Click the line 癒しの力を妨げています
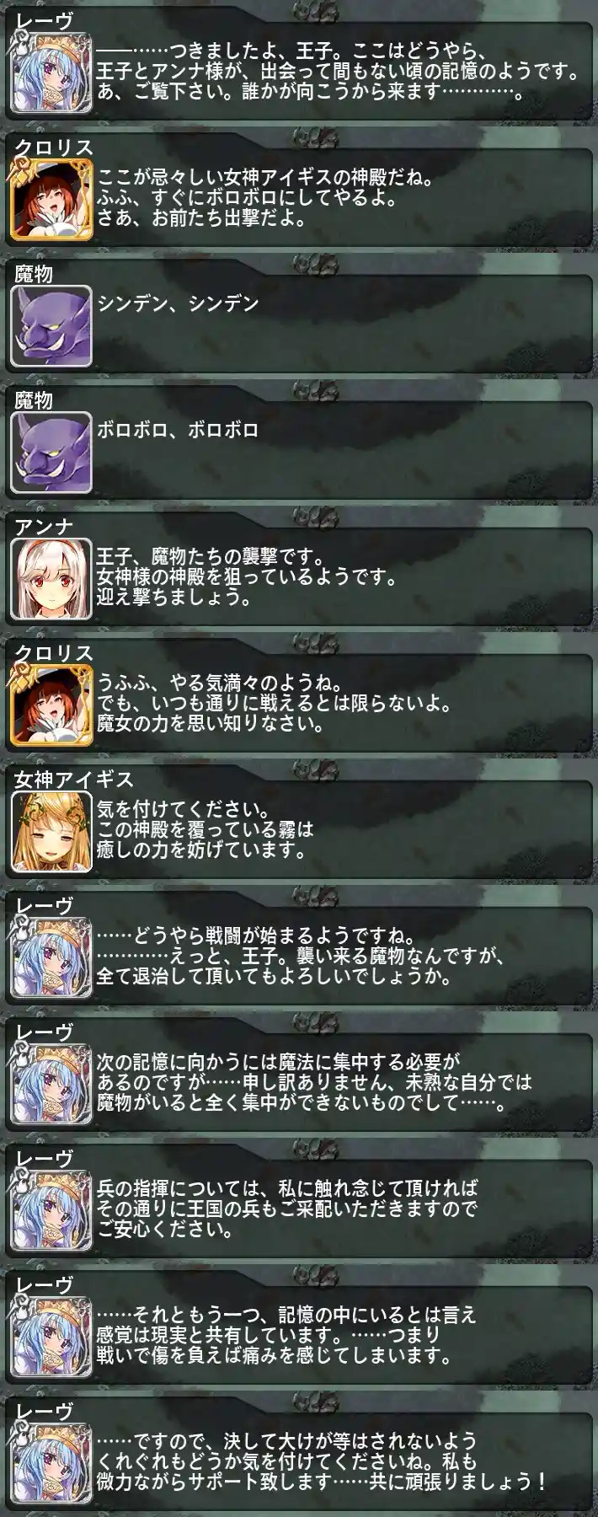The height and width of the screenshot is (1517, 598). 201,850
